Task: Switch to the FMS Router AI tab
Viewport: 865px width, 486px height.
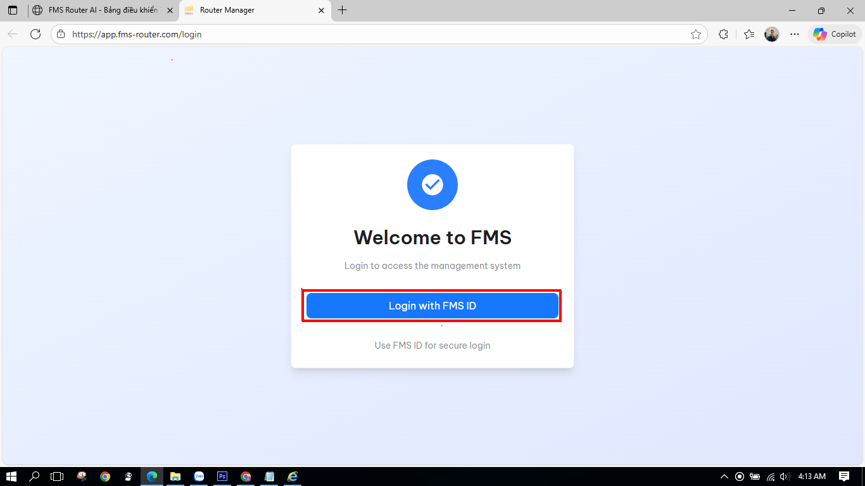Action: pyautogui.click(x=101, y=10)
